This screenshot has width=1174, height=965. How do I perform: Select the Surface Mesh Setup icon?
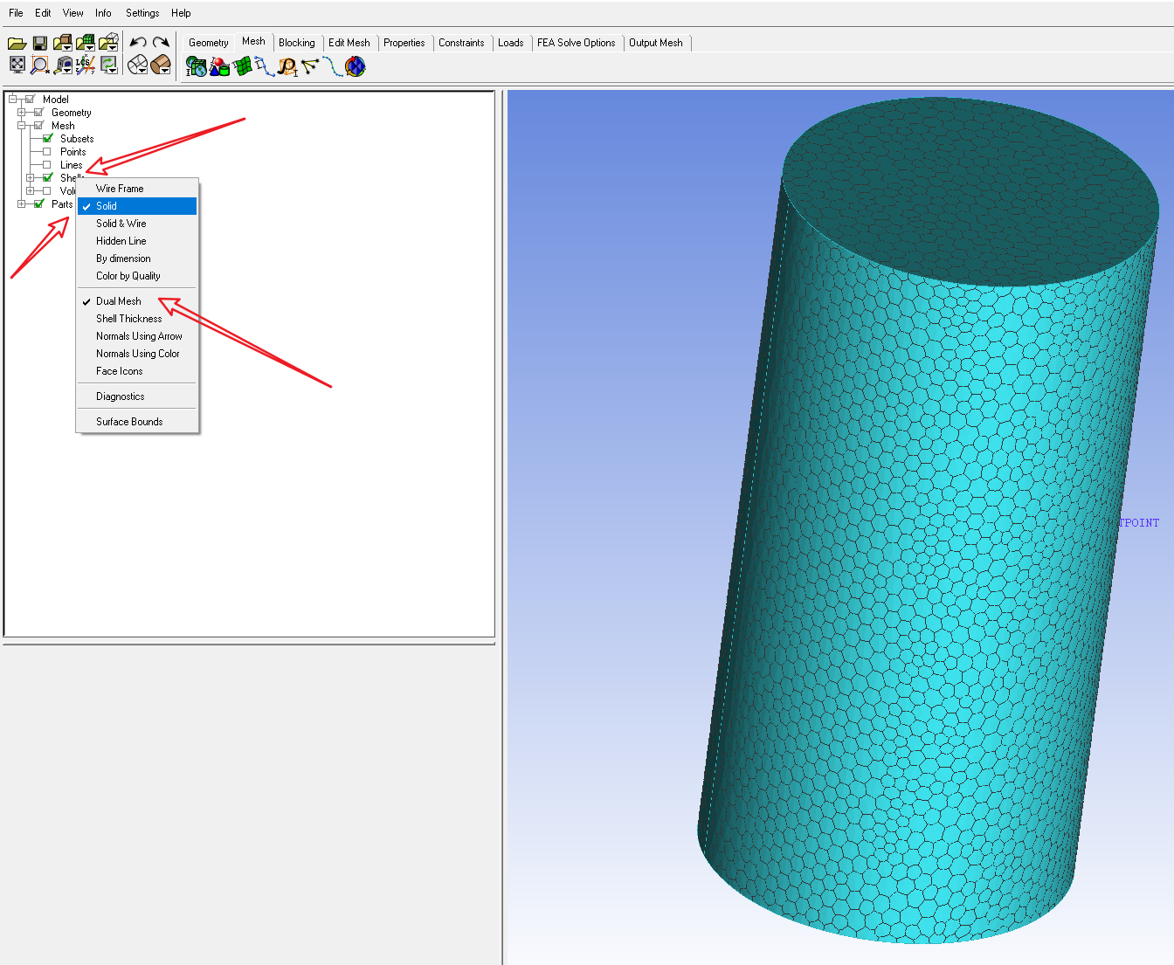[242, 66]
